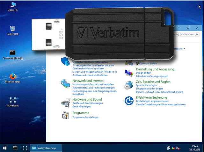Click the security shield category icon
Image resolution: width=204 pixels, height=152 pixels.
tap(65, 61)
